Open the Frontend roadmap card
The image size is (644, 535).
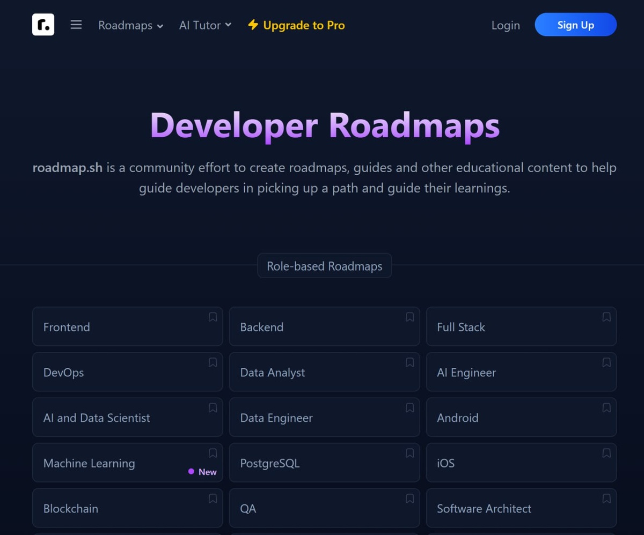coord(127,326)
